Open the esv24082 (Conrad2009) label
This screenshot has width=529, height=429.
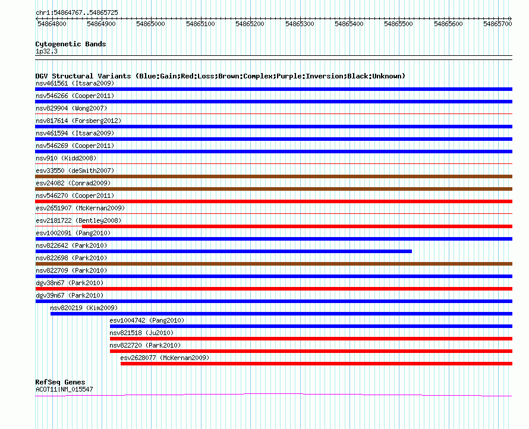point(73,183)
